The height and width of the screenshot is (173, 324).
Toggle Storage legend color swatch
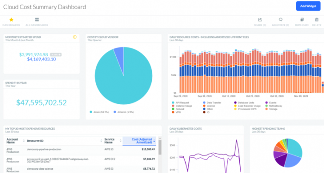point(267,109)
